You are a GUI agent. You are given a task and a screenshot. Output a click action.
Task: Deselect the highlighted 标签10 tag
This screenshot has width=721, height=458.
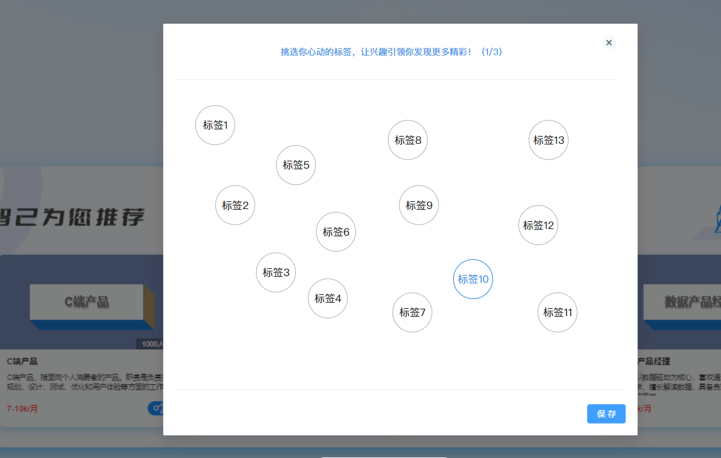point(473,279)
